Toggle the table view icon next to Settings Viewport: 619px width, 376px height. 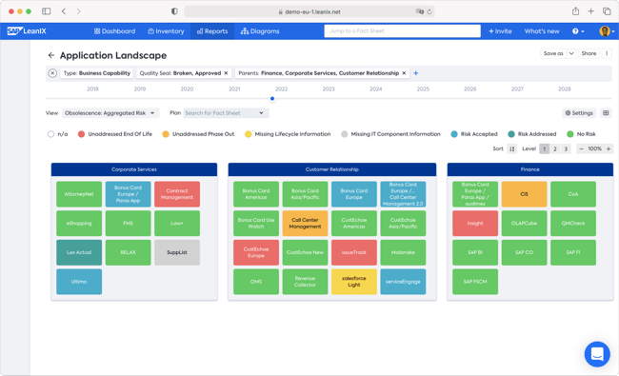[x=606, y=113]
